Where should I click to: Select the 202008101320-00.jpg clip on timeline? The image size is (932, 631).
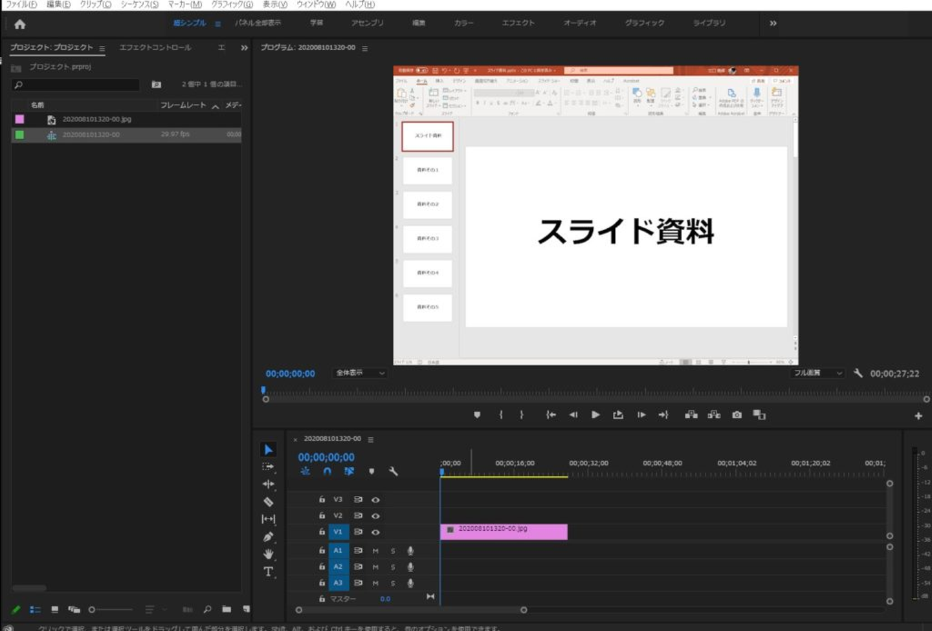(x=504, y=531)
